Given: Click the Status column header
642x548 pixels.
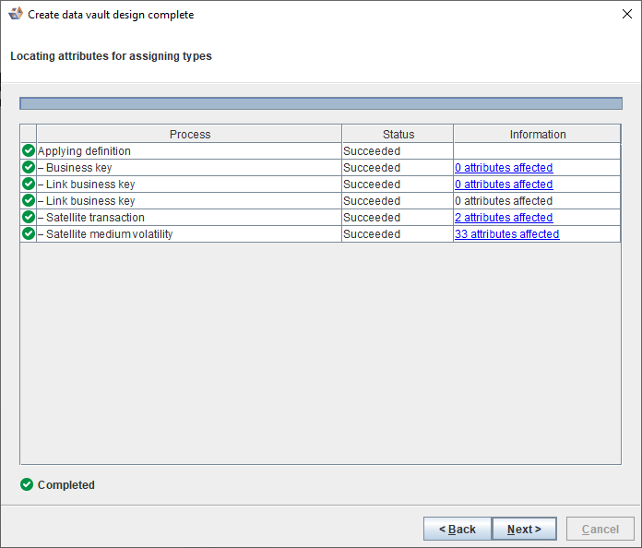Looking at the screenshot, I should coord(398,135).
